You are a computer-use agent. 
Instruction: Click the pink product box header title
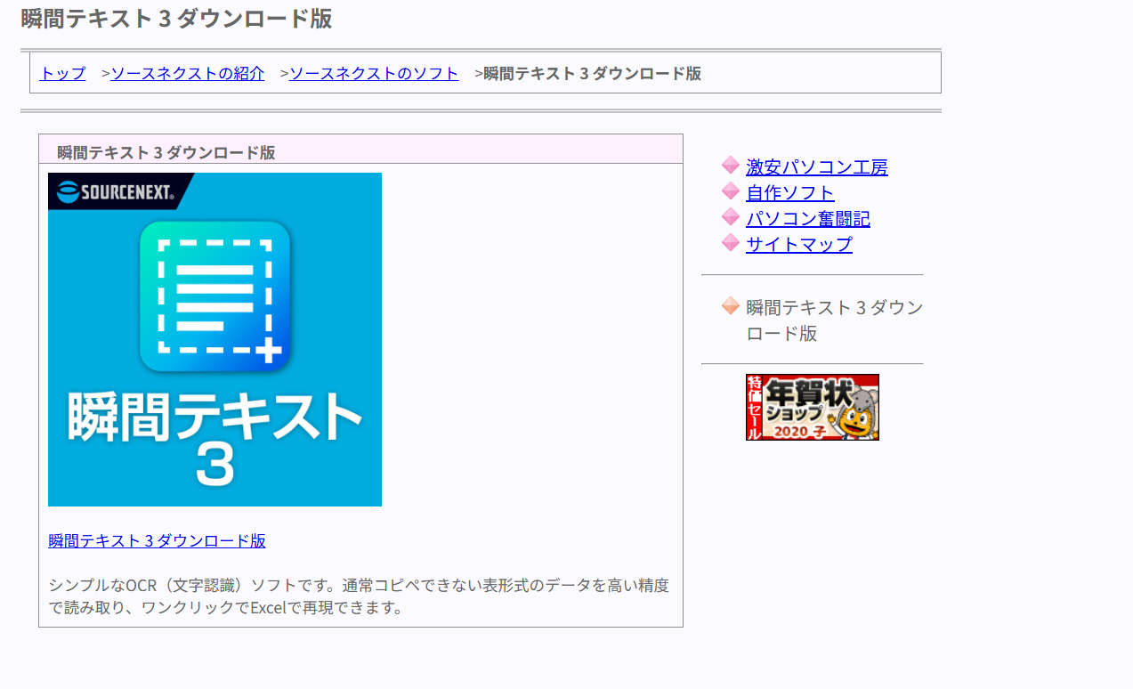coord(166,152)
